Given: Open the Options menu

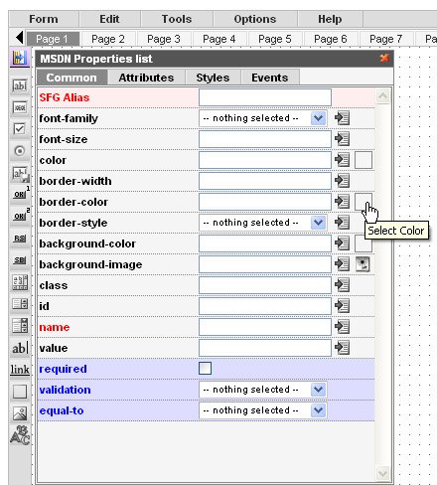Looking at the screenshot, I should [x=255, y=19].
